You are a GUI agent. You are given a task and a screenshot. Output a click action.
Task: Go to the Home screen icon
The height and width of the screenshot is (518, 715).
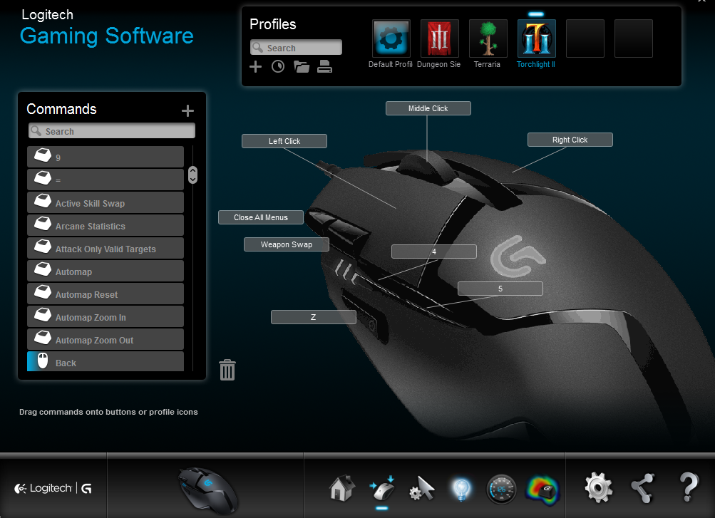341,489
